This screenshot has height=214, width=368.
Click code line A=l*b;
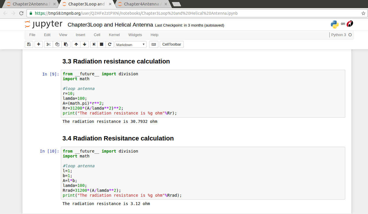(70, 181)
